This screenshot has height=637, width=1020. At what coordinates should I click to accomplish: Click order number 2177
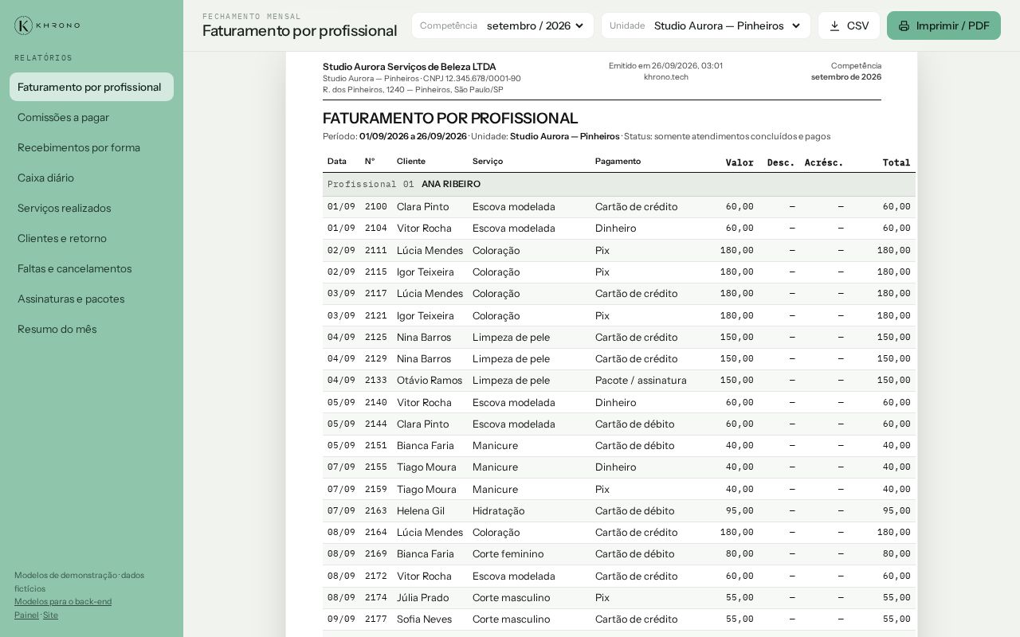coord(376,619)
